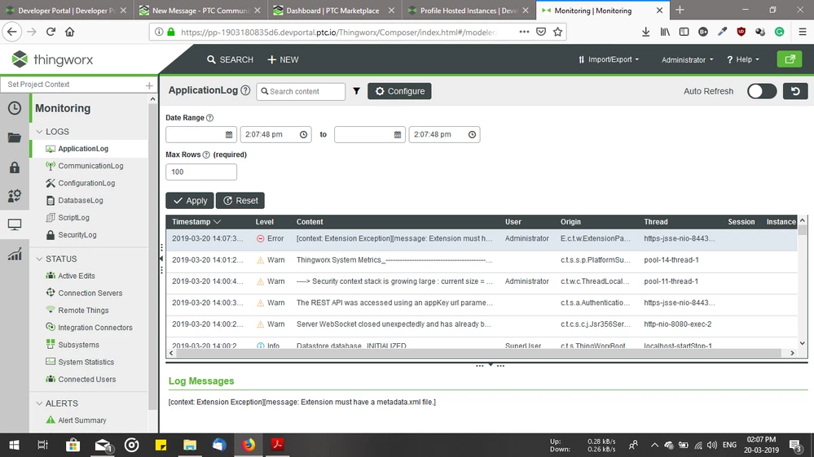Click the green open-in-new-window icon
Screen dimensions: 814x457
tap(790, 59)
